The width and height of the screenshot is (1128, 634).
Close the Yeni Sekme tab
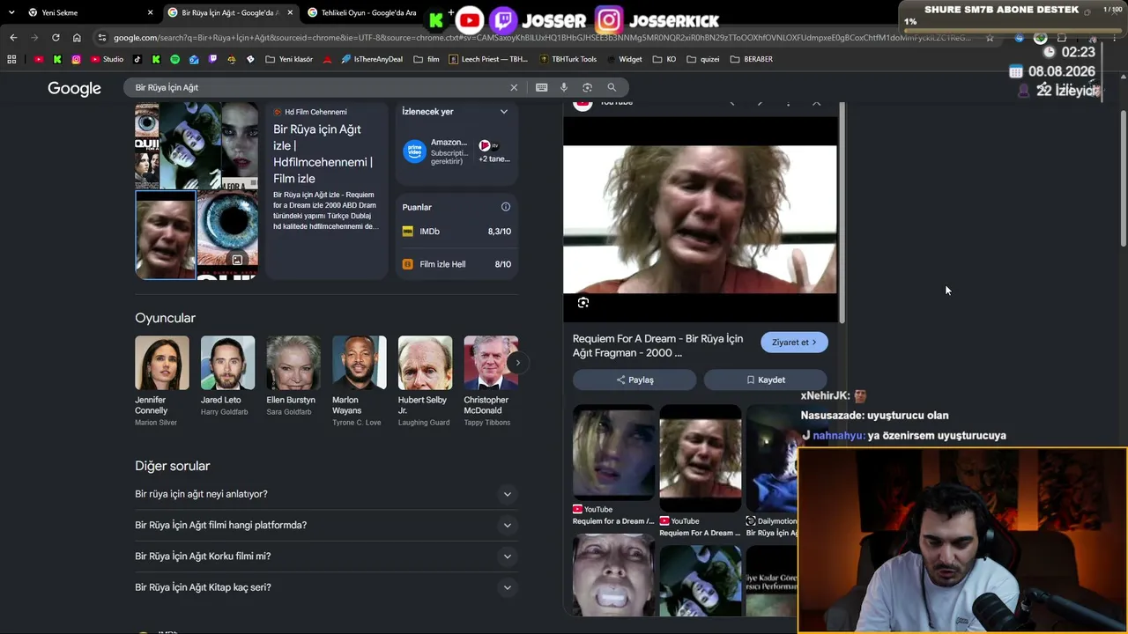point(150,13)
